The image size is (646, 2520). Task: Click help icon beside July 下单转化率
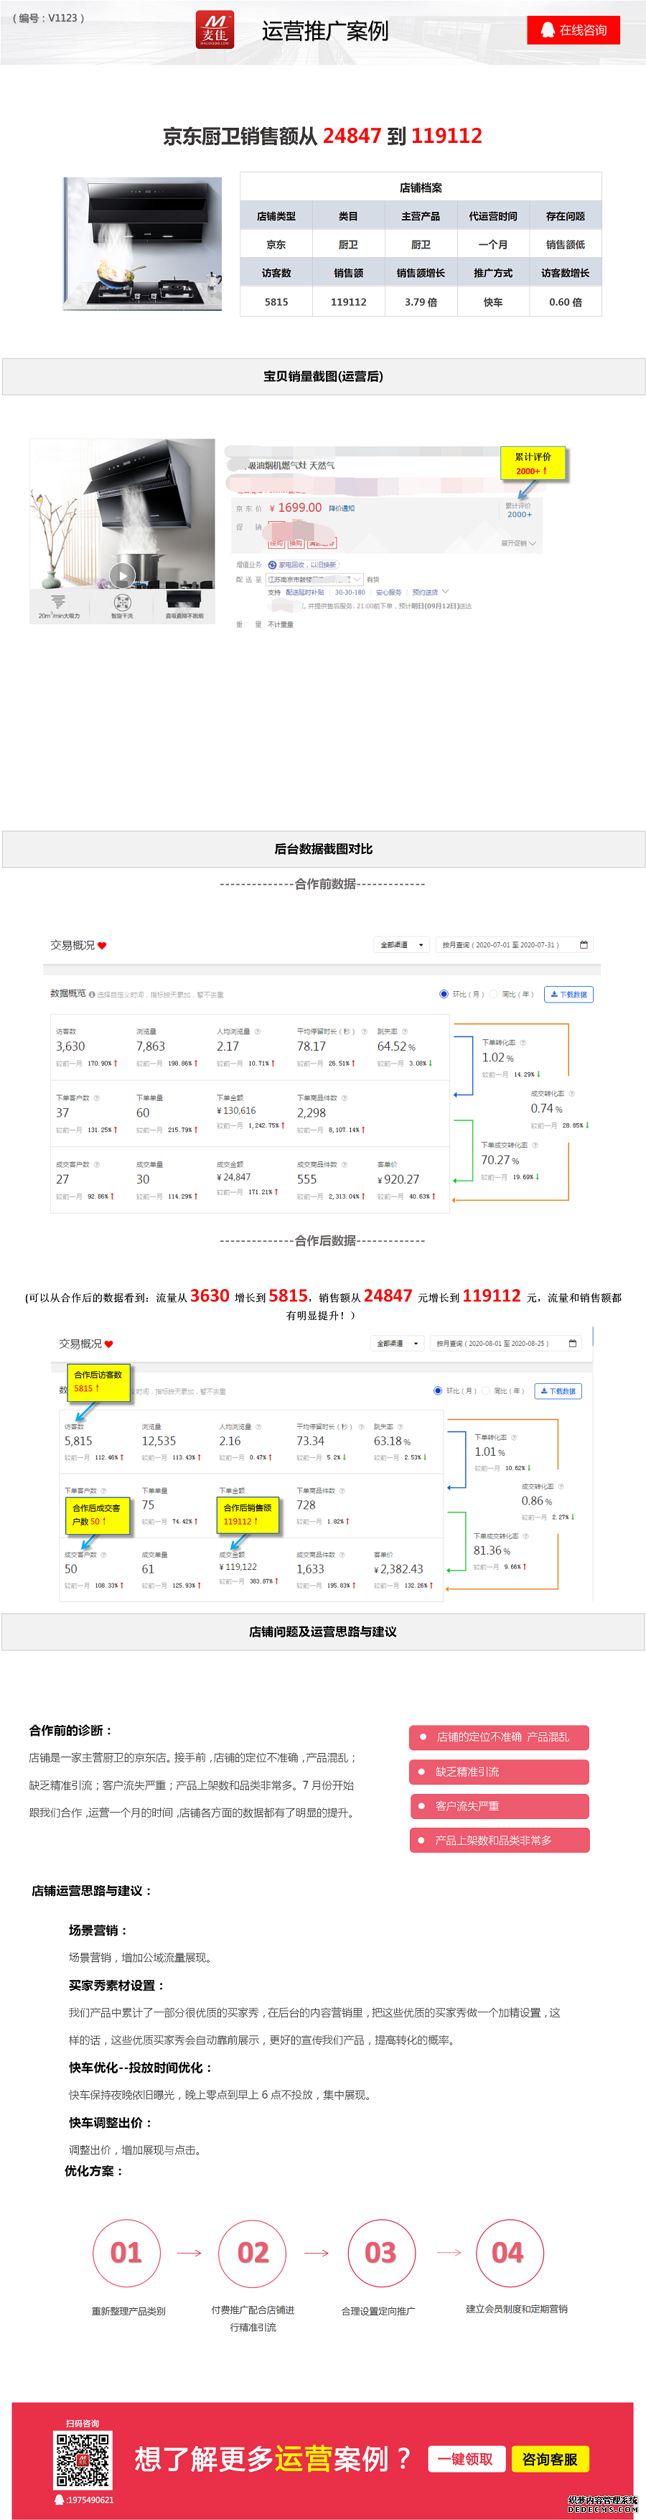[523, 1042]
